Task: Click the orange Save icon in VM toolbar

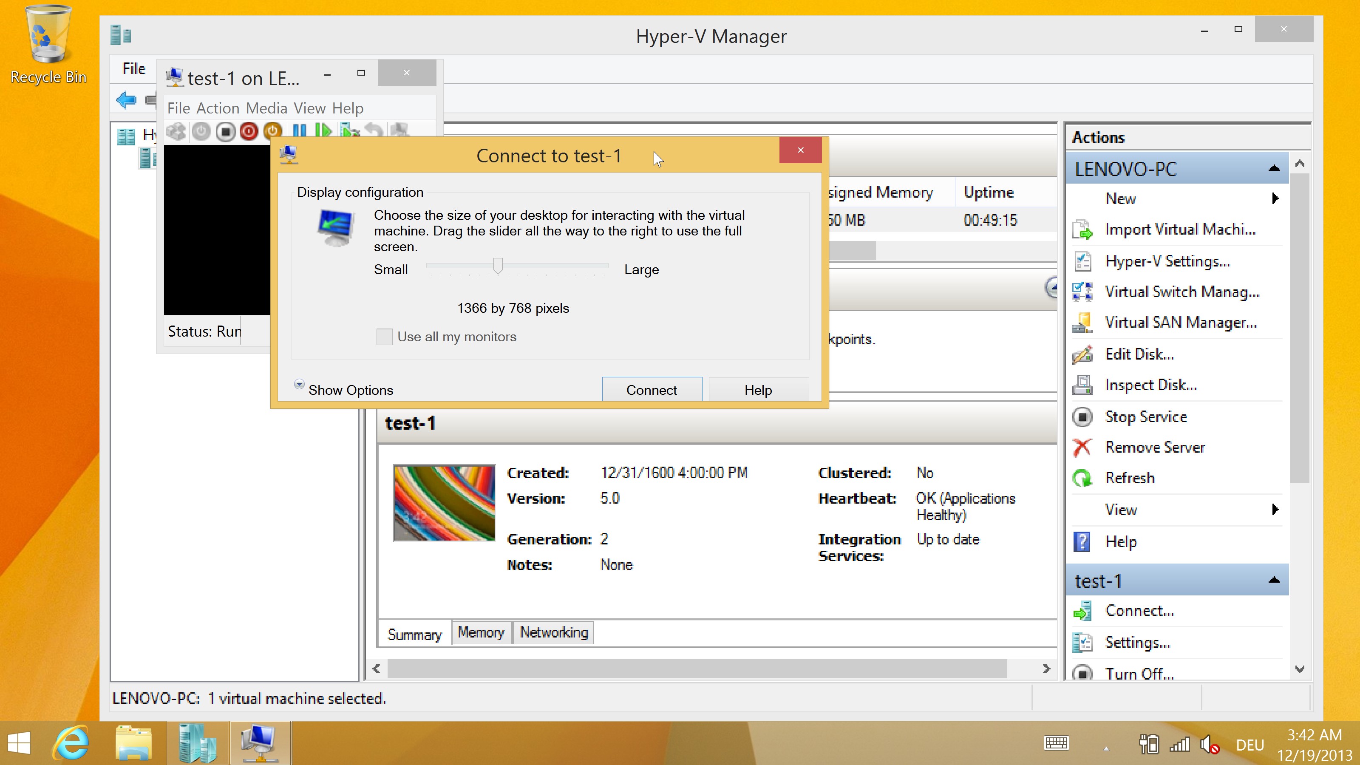Action: (x=272, y=130)
